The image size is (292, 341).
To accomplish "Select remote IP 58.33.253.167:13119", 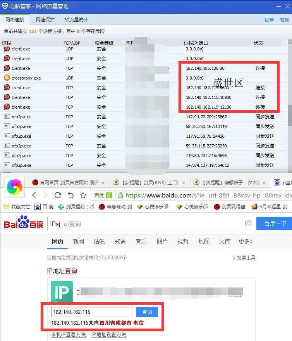I will pyautogui.click(x=206, y=126).
